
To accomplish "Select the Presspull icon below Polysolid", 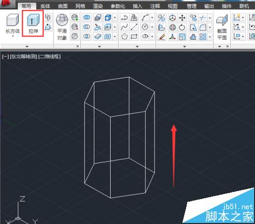I will click(48, 27).
